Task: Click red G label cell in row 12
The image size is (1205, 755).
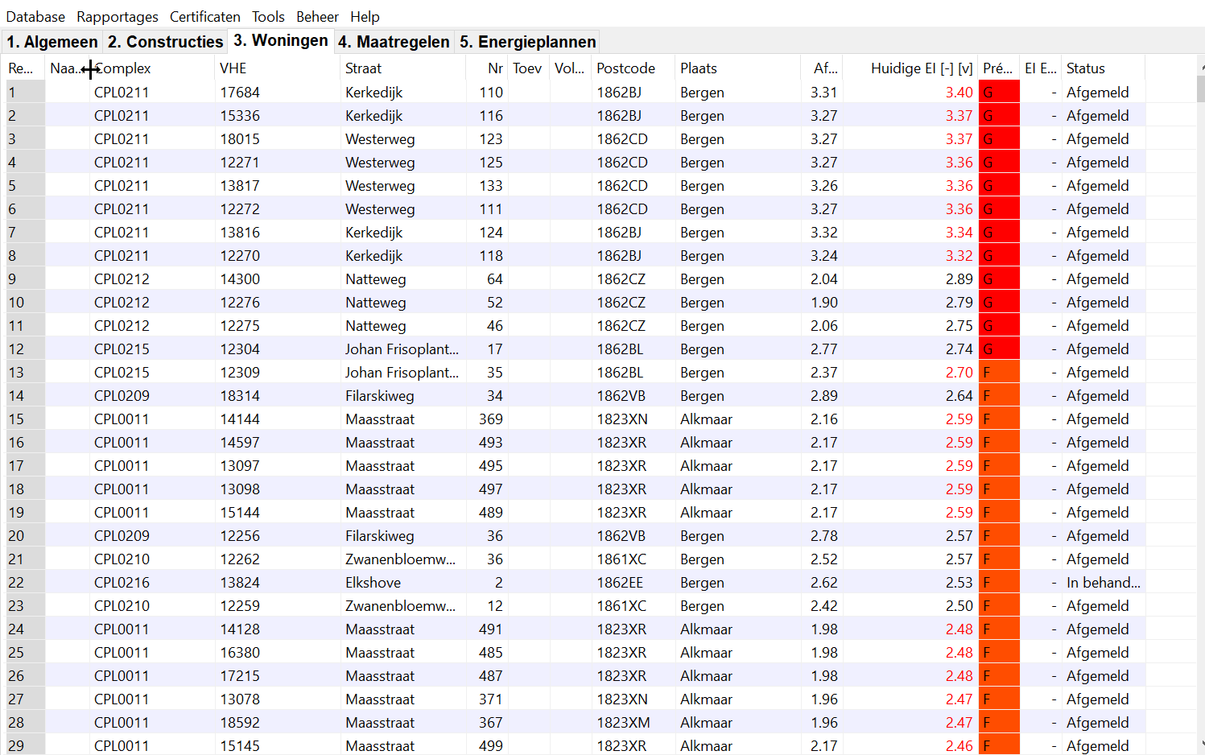Action: [999, 349]
